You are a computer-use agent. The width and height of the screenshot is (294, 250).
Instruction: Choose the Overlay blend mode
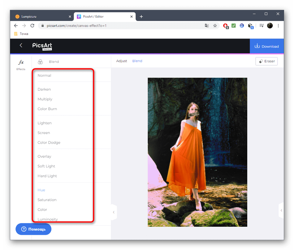pyautogui.click(x=44, y=156)
